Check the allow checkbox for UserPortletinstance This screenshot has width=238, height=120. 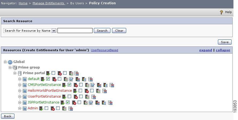click(x=69, y=96)
